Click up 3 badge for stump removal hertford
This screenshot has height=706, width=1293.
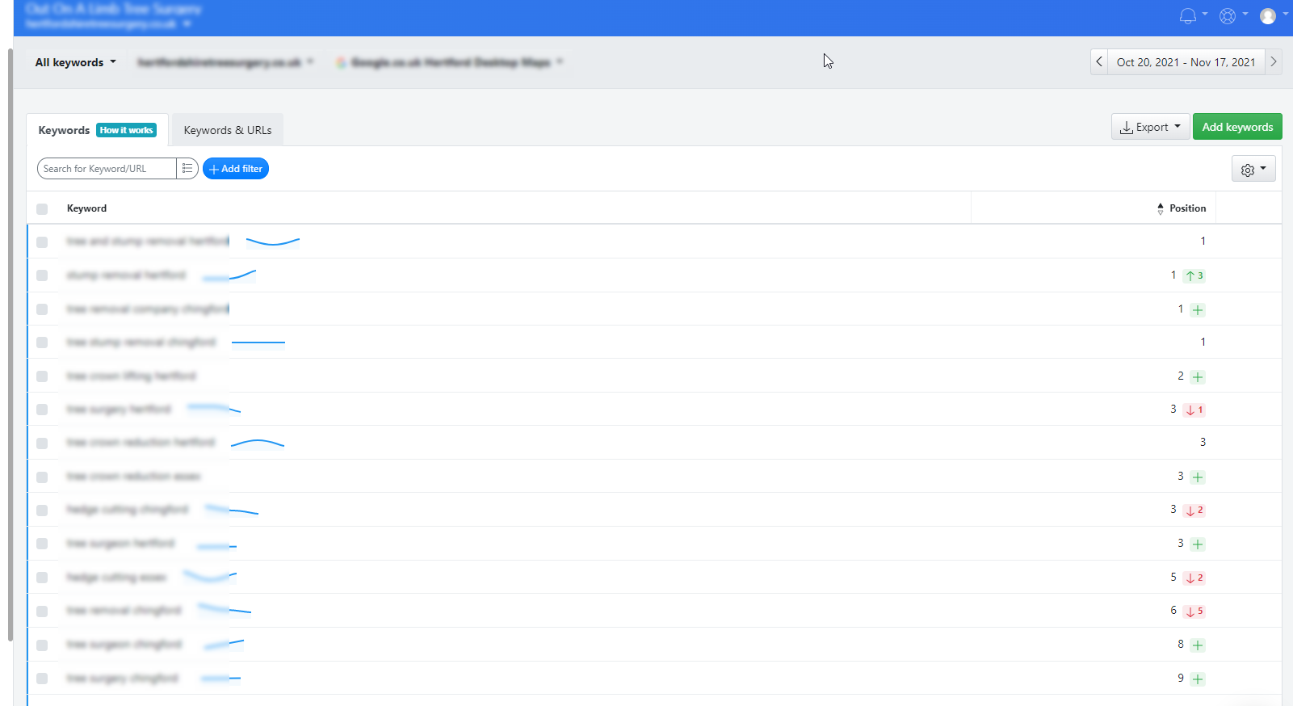tap(1194, 275)
